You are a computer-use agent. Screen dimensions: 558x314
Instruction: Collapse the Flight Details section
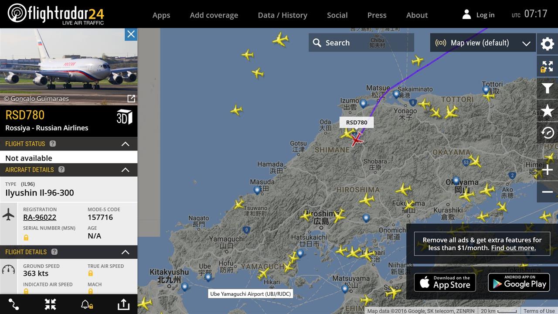[125, 252]
